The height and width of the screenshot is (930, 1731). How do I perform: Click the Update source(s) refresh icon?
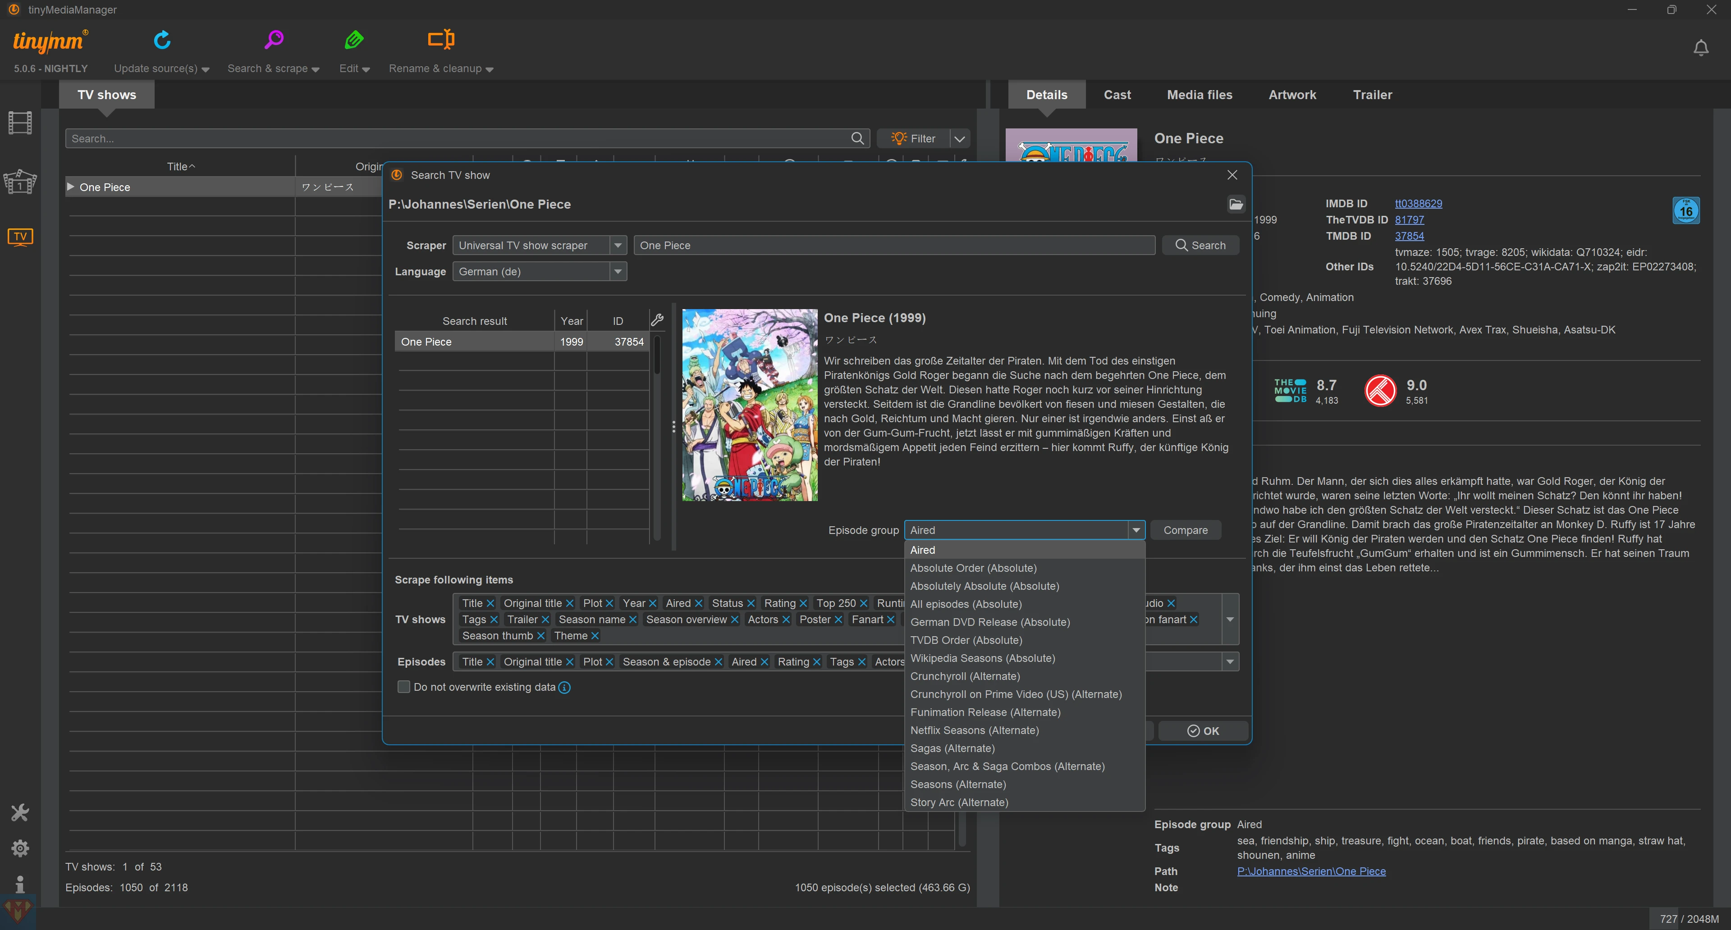[162, 40]
